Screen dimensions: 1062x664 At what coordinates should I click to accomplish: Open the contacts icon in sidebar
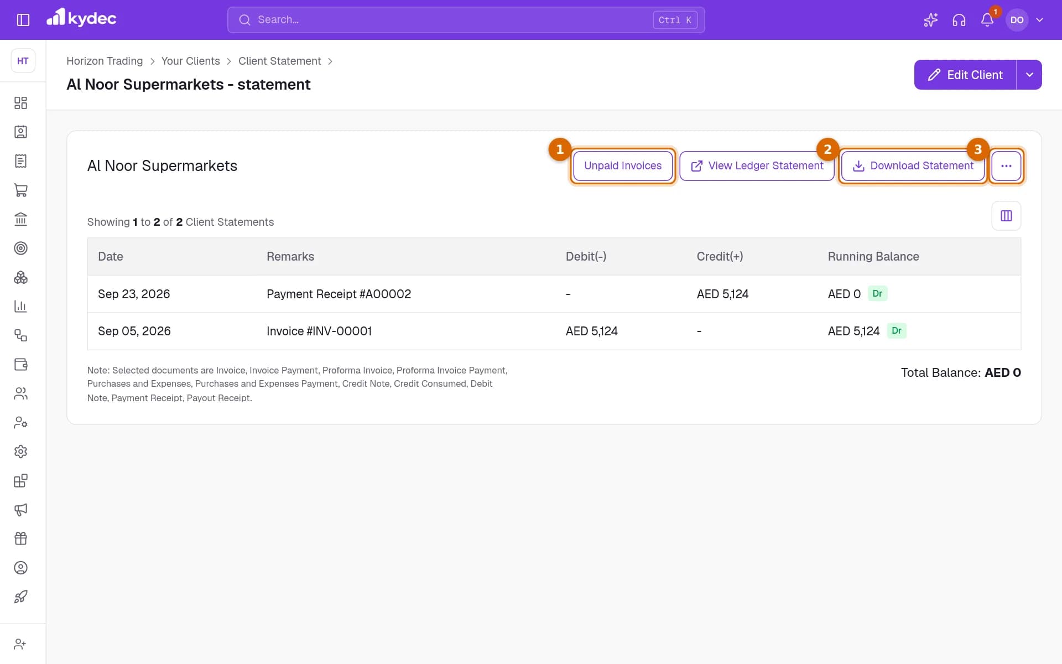(20, 132)
